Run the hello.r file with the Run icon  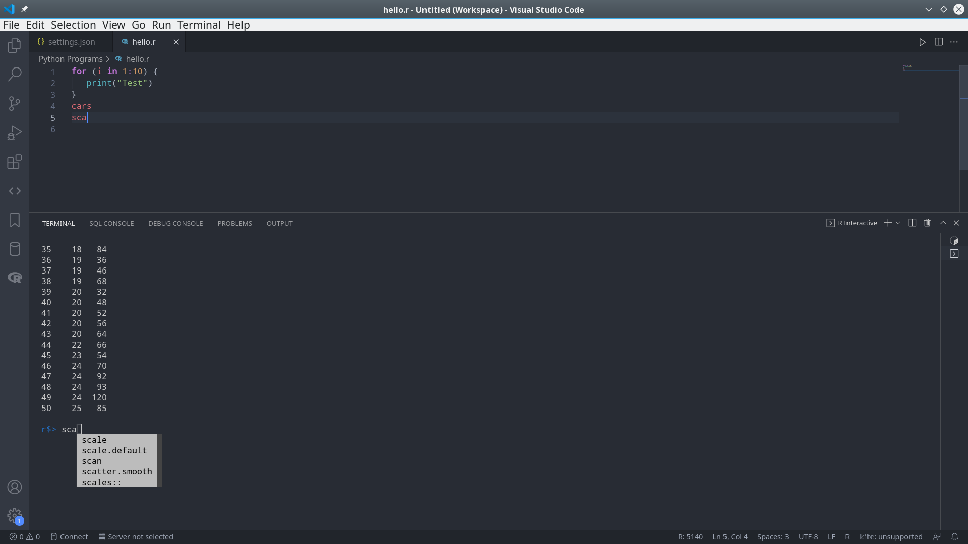tap(923, 42)
